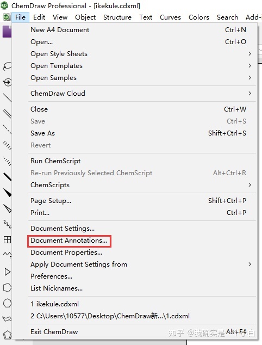The width and height of the screenshot is (262, 345).
Task: Select the Acyclic Chain tool
Action: [x=7, y=255]
